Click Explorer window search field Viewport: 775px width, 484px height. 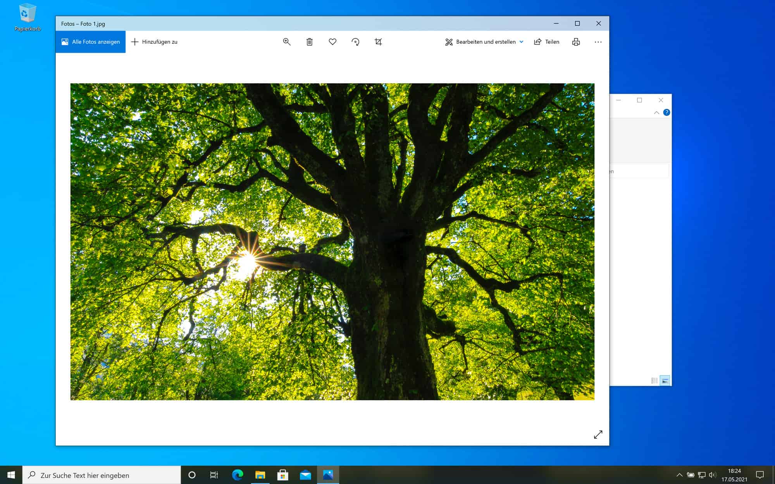pos(639,171)
